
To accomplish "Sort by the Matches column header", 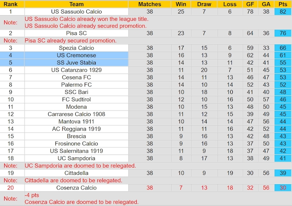I will 150,4.
